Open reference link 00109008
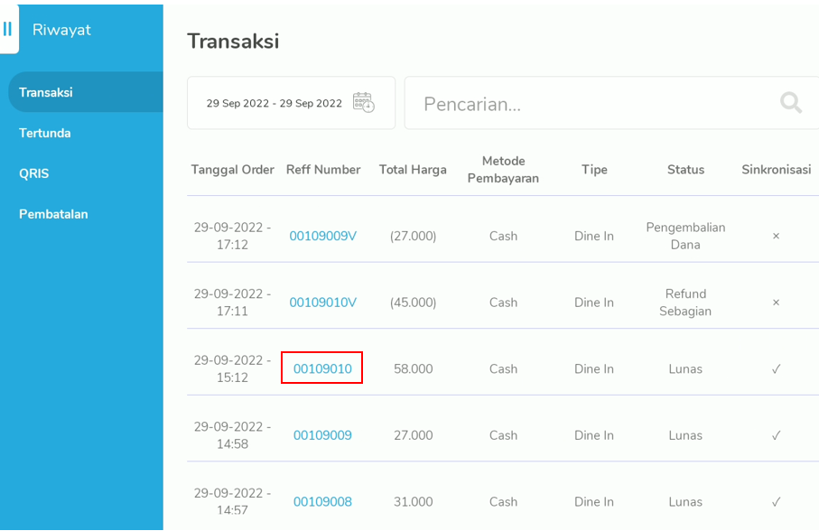This screenshot has width=819, height=531. [322, 501]
